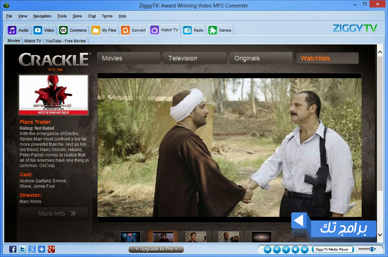Open the My Files folder tab
The height and width of the screenshot is (257, 388).
point(104,30)
